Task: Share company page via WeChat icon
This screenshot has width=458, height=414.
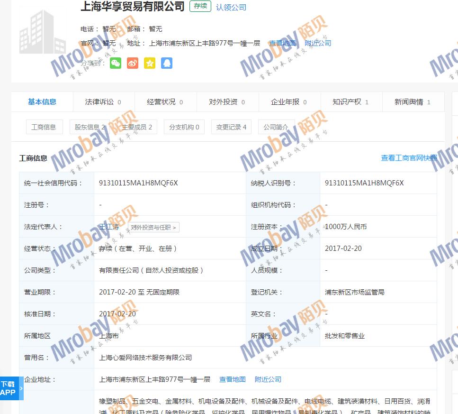Action: point(116,63)
